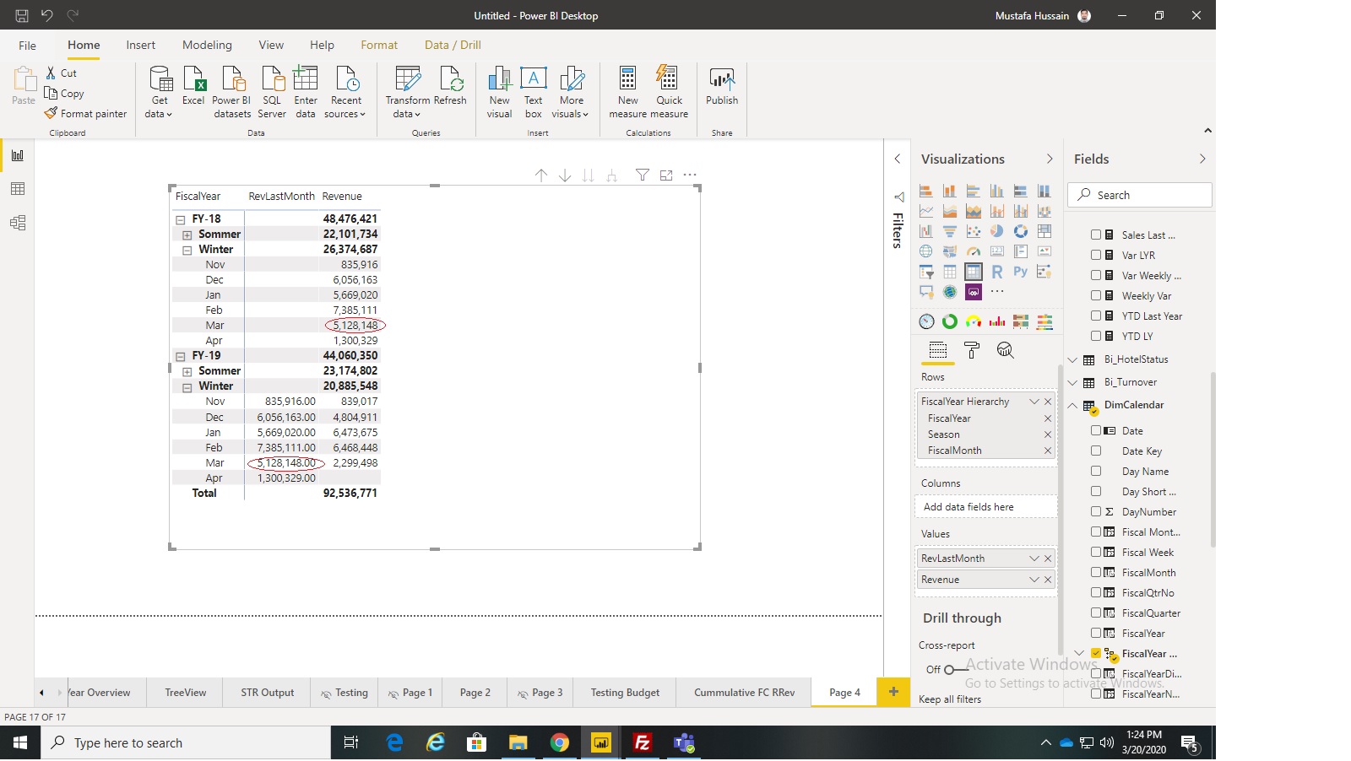Uncheck the FiscalYear Hierarchy field
The height and width of the screenshot is (761, 1351).
click(x=1096, y=653)
